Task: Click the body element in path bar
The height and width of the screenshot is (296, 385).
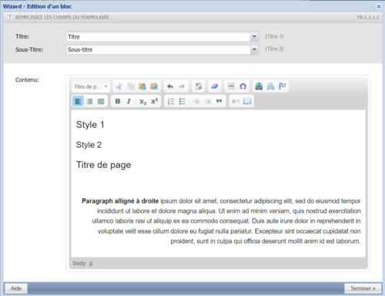Action: (79, 264)
